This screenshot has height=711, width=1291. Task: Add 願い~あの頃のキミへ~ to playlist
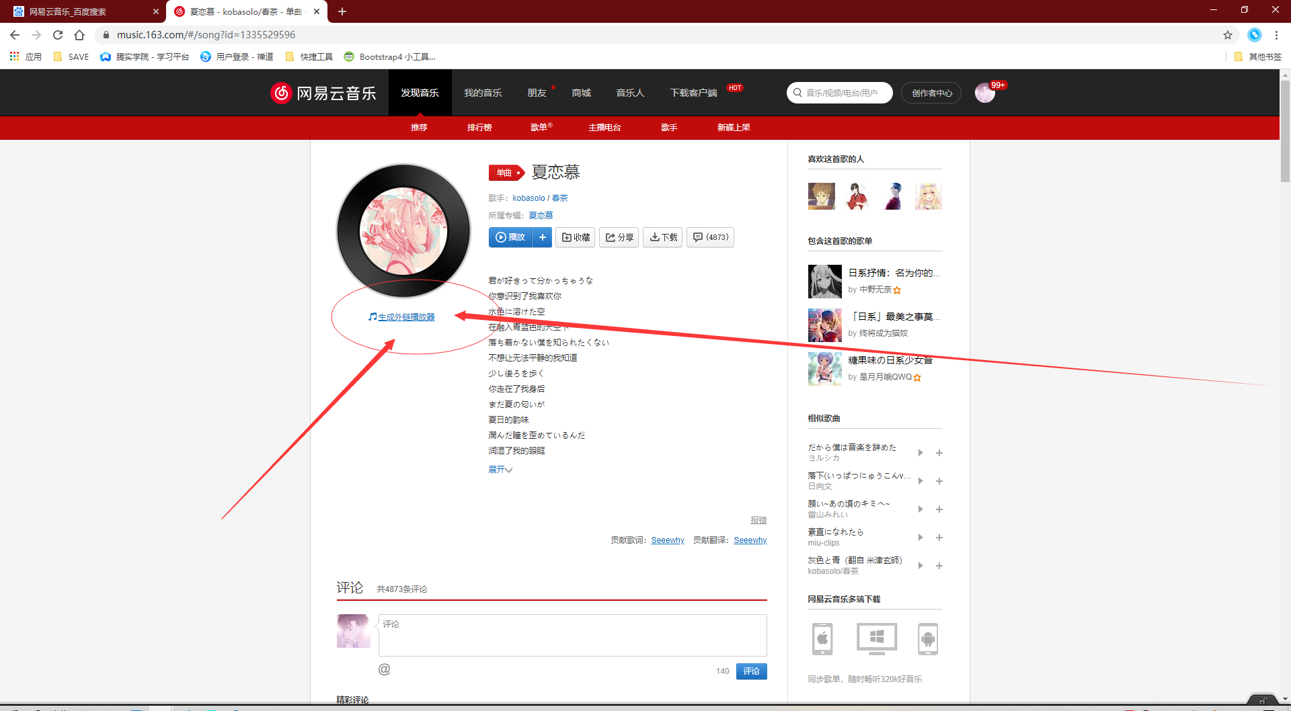click(939, 509)
